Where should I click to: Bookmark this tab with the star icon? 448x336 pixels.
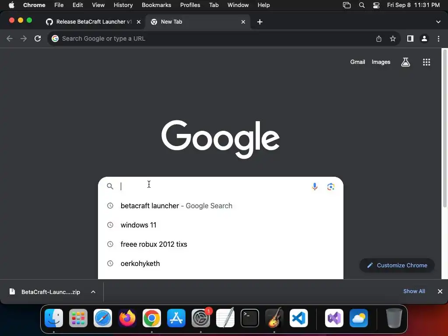tap(393, 38)
